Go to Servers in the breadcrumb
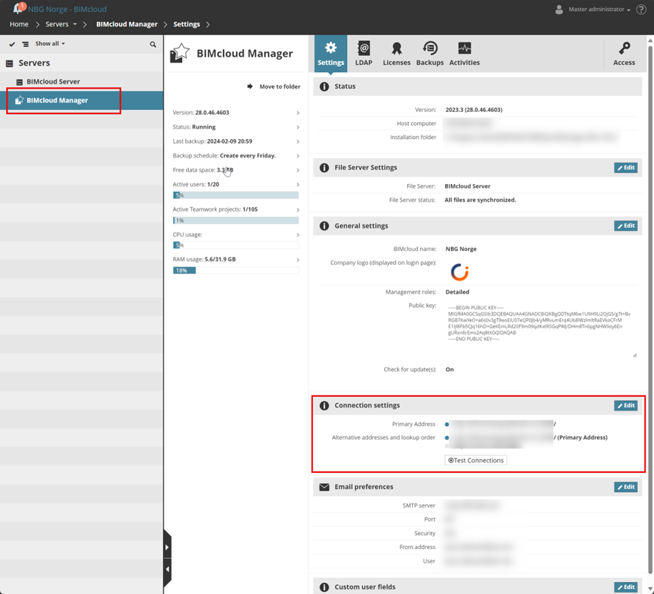 tap(57, 24)
